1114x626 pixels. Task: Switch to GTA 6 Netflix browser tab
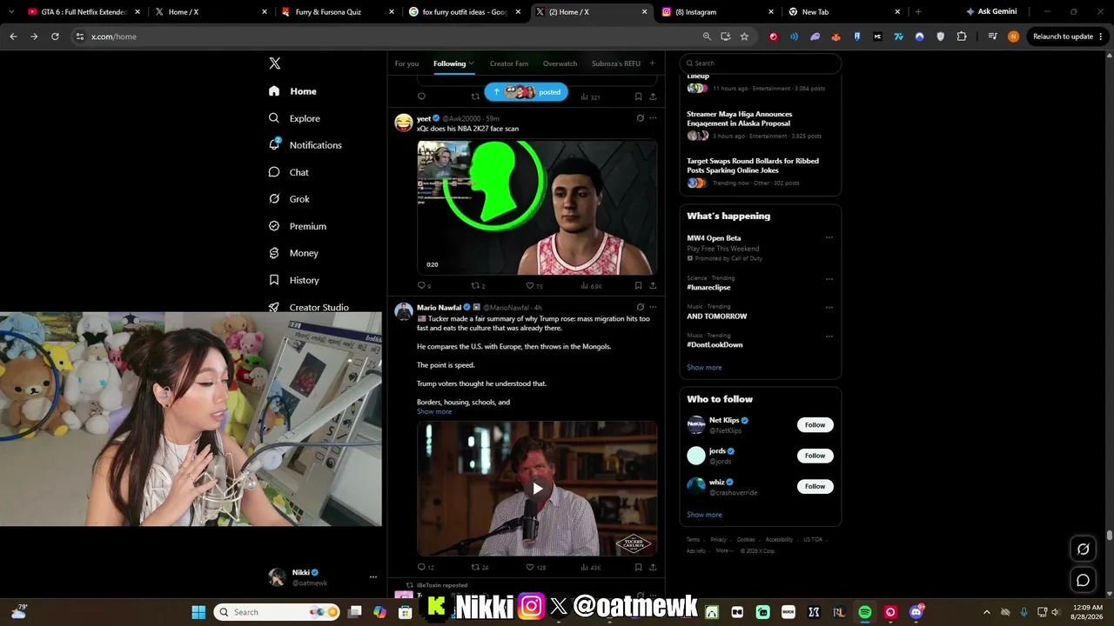83,12
